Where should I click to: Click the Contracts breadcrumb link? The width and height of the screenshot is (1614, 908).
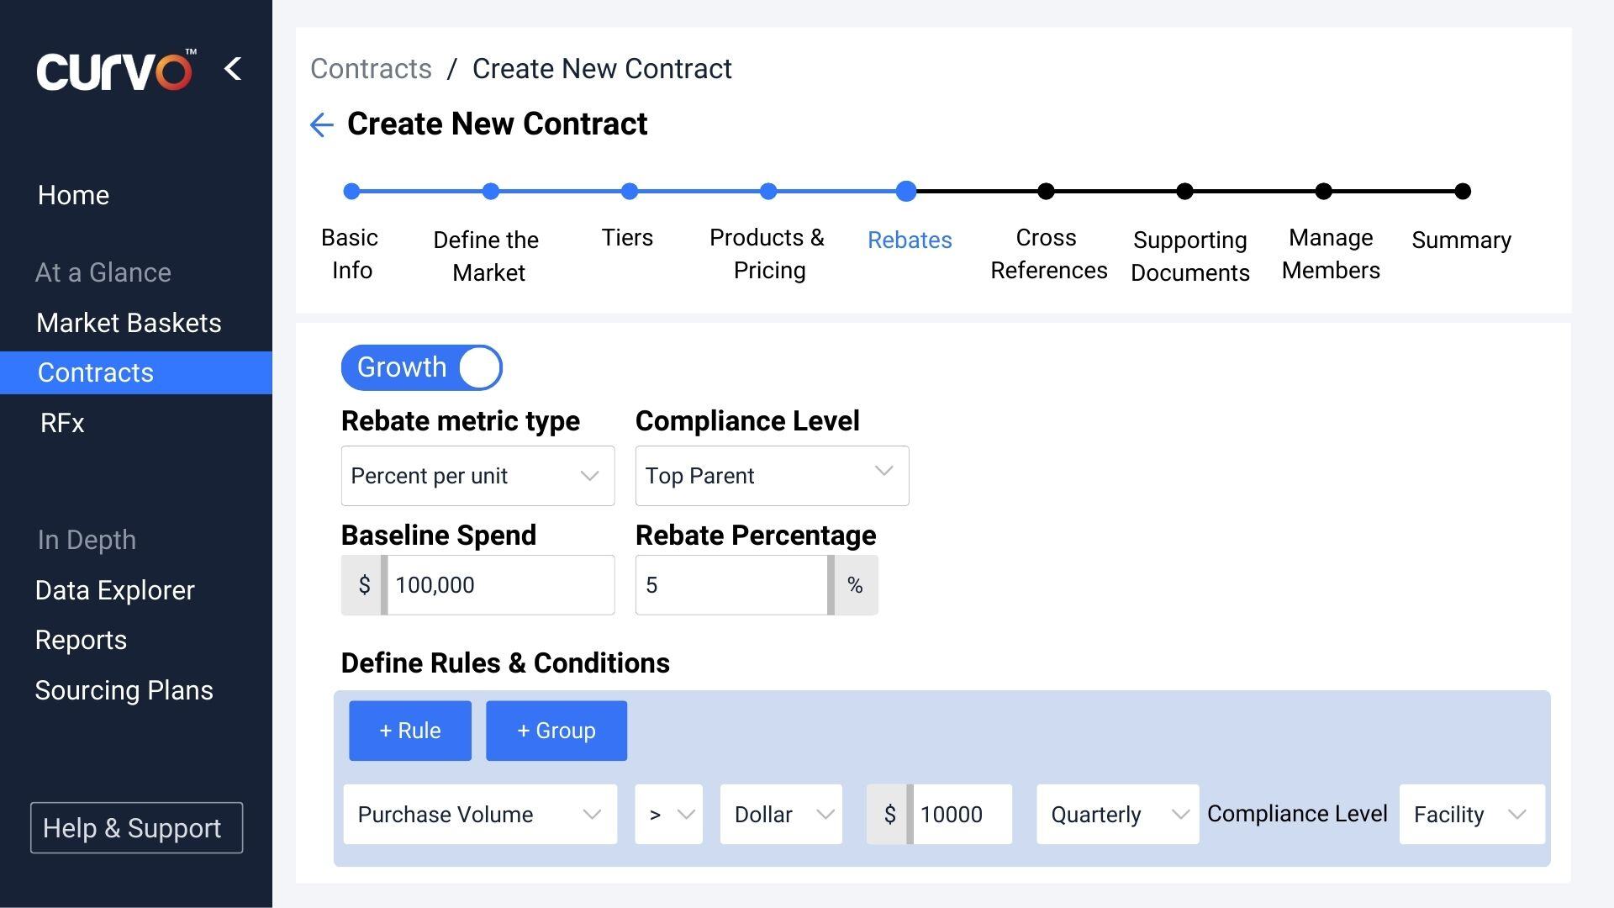click(371, 68)
